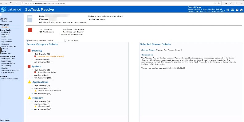
Task: Expand Low Severity (0) under System
Action: (32, 75)
